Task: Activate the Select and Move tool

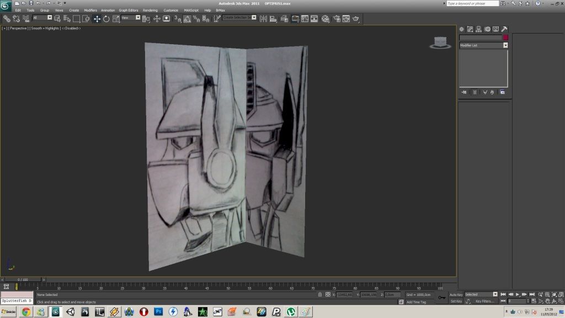Action: point(97,19)
